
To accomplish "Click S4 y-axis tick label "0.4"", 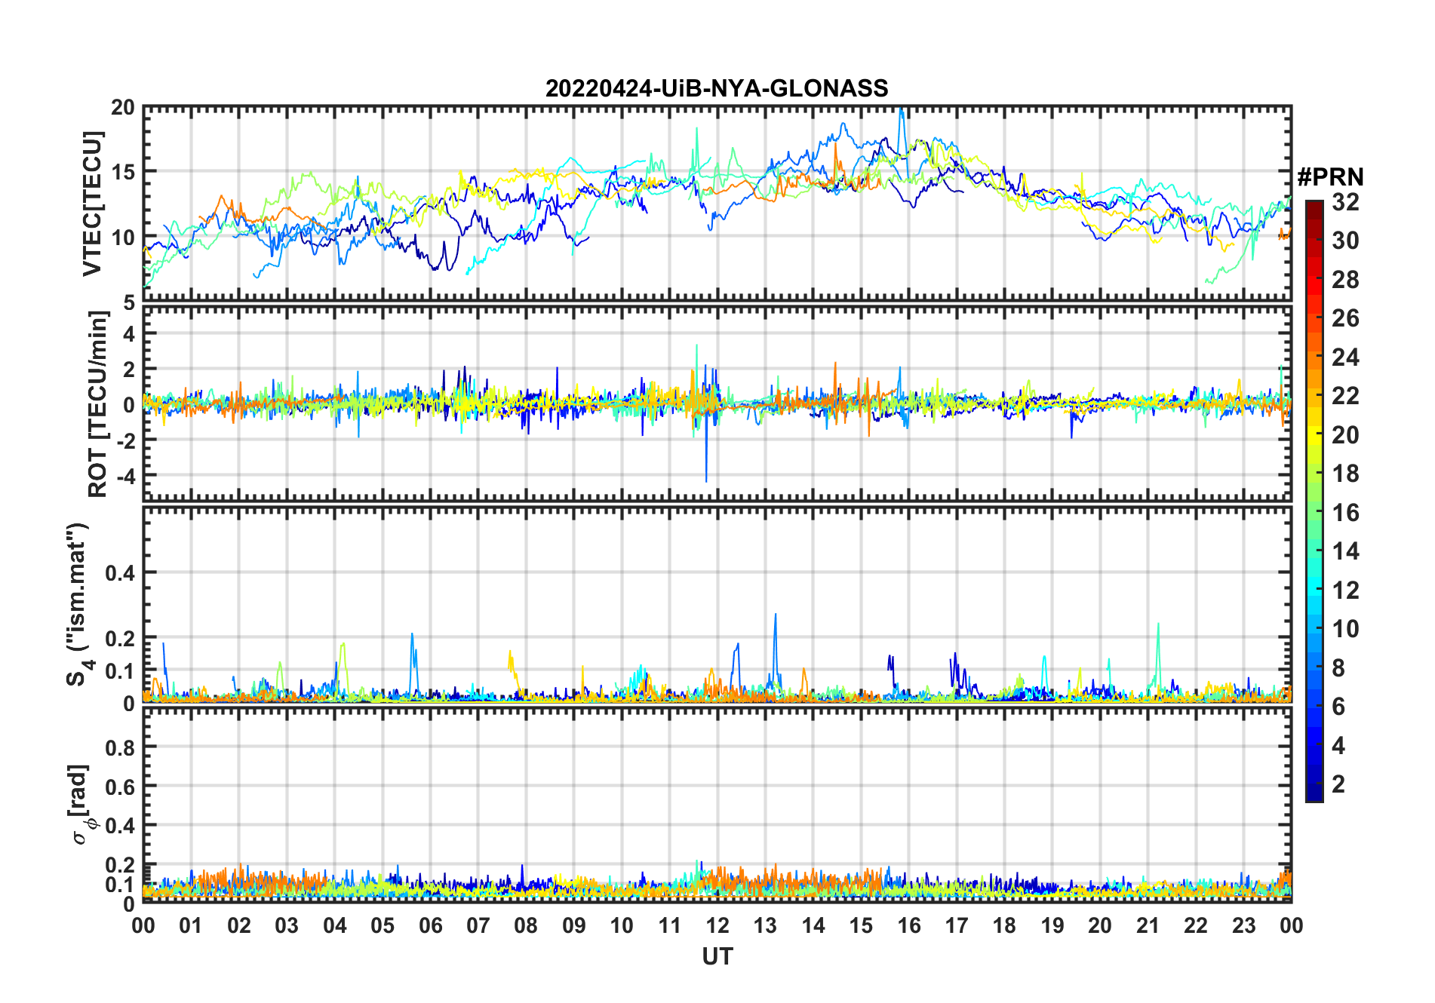I will [120, 573].
